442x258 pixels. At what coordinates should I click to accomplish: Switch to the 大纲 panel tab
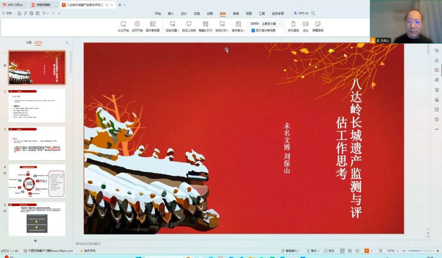coord(29,43)
